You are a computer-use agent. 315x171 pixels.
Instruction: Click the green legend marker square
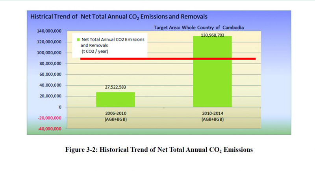coord(78,40)
